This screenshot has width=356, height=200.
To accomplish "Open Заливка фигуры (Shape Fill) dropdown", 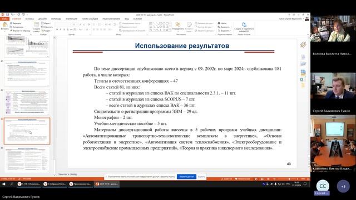I will (x=204, y=23).
